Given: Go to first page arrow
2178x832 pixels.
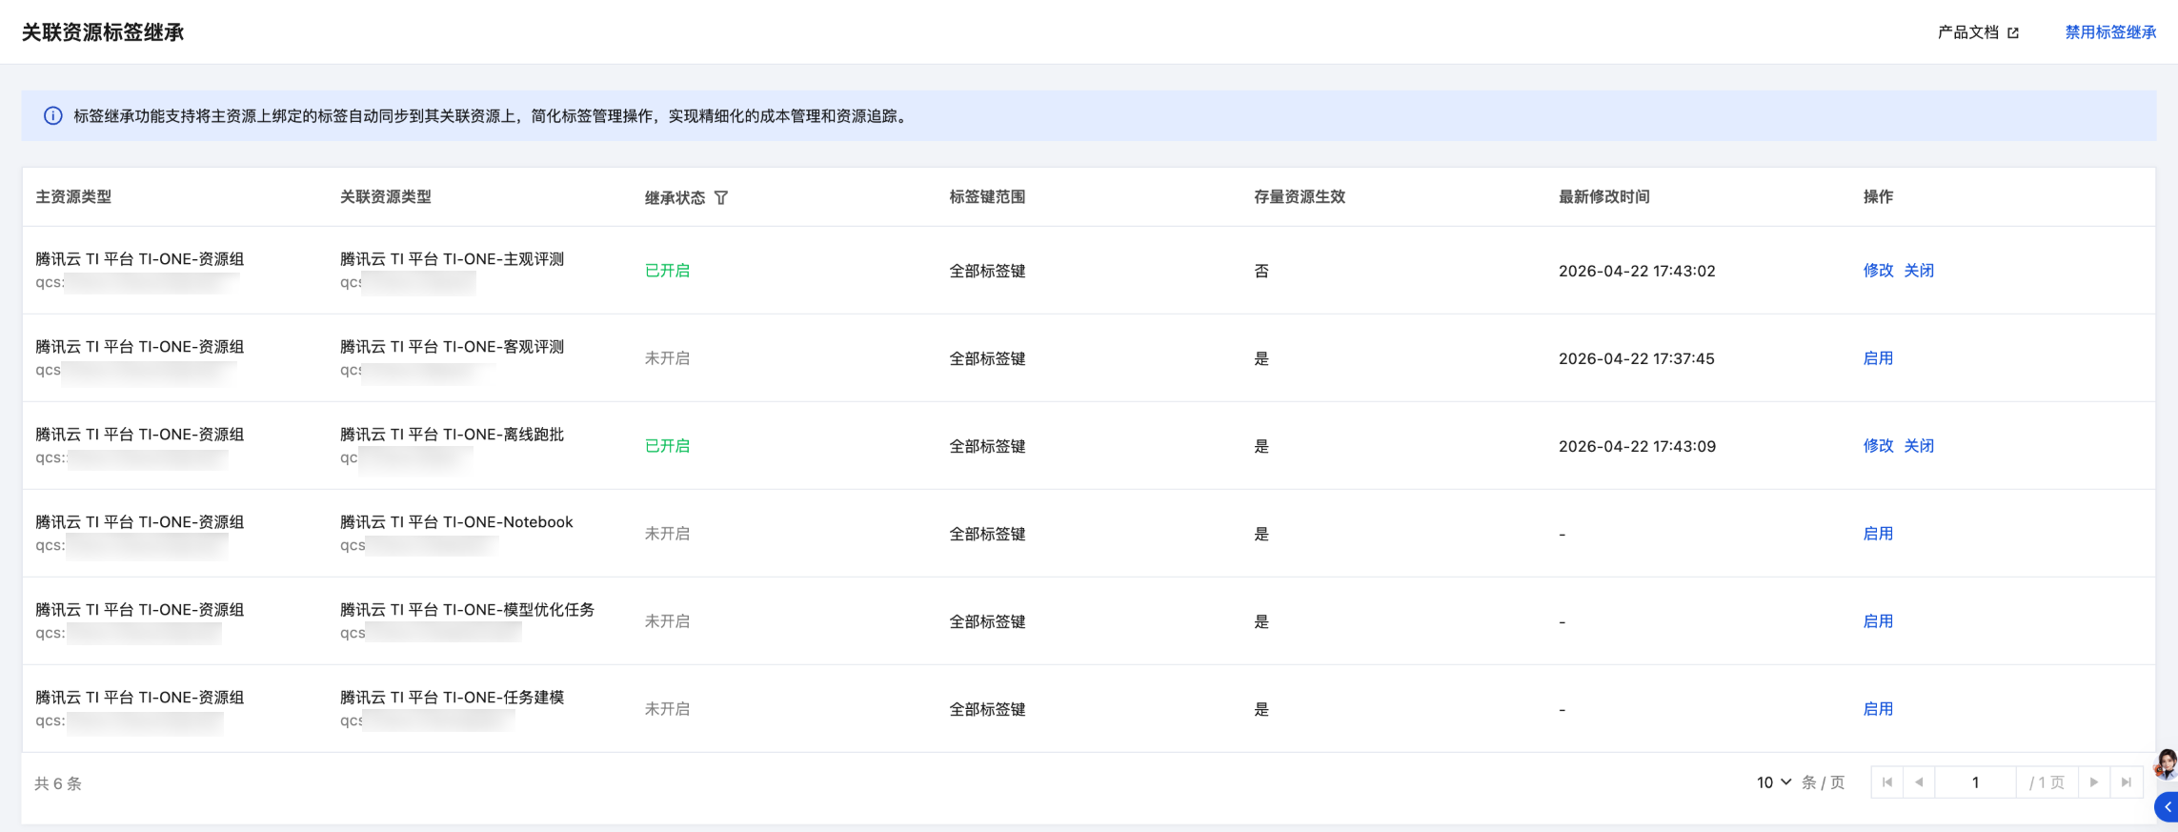Looking at the screenshot, I should click(x=1886, y=782).
